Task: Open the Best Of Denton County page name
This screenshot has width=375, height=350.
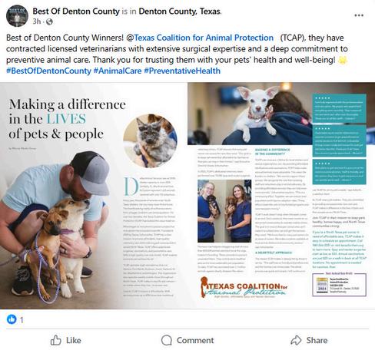Action: click(x=76, y=12)
